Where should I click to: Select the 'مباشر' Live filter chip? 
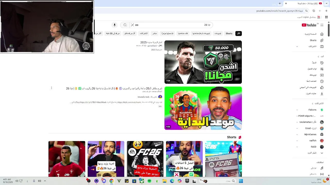155,33
